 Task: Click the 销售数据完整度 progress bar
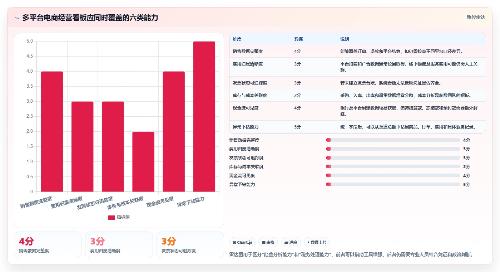click(x=393, y=140)
